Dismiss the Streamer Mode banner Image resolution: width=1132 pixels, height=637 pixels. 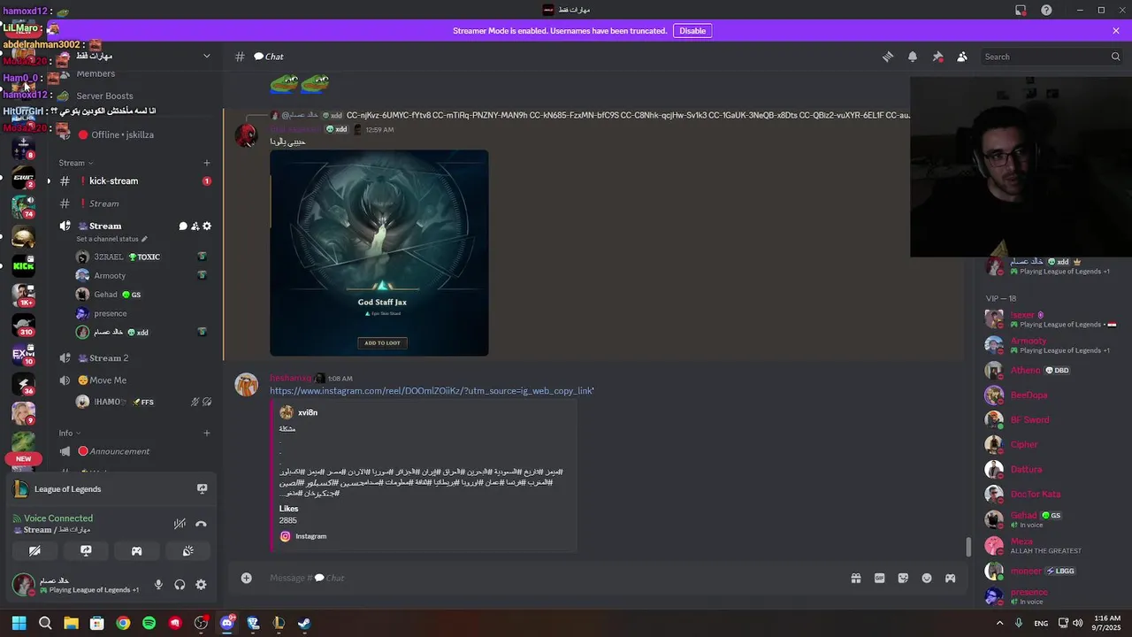[x=1116, y=31]
